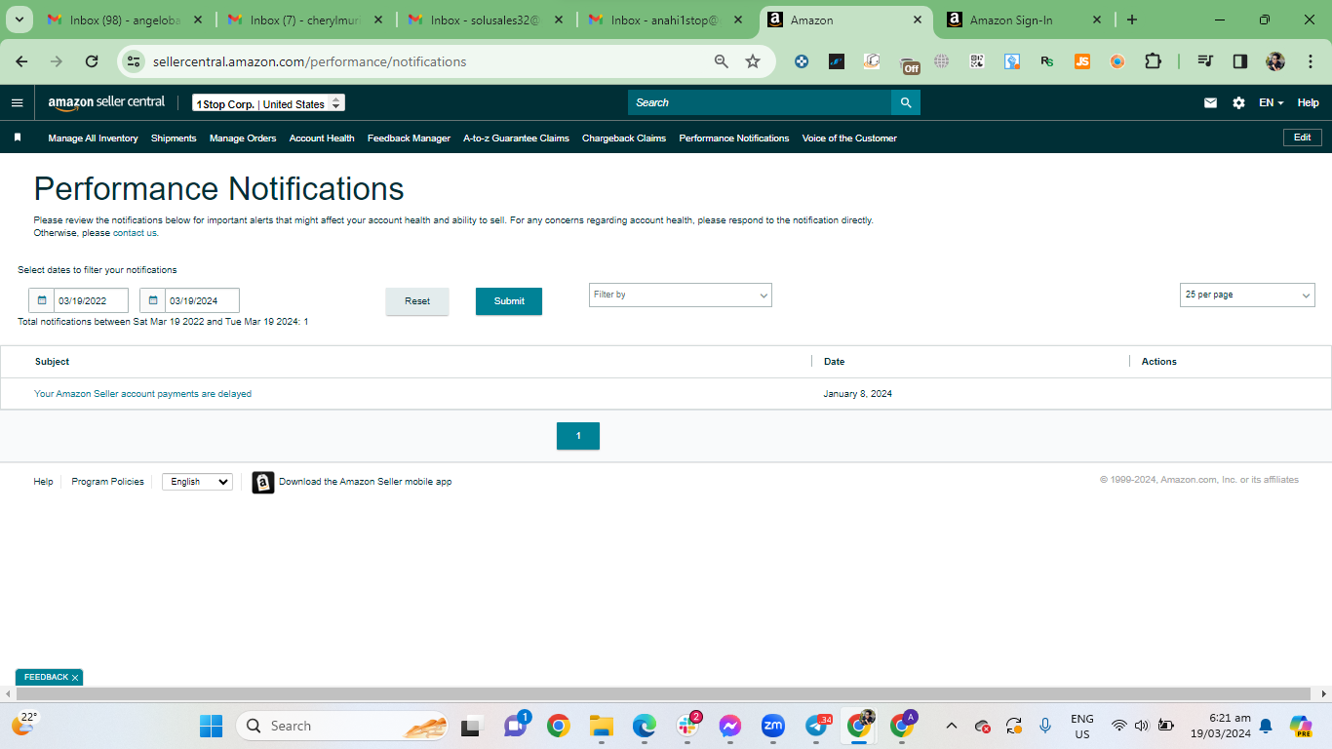View site information icon in the address bar
Viewport: 1332px width, 749px height.
click(x=134, y=61)
